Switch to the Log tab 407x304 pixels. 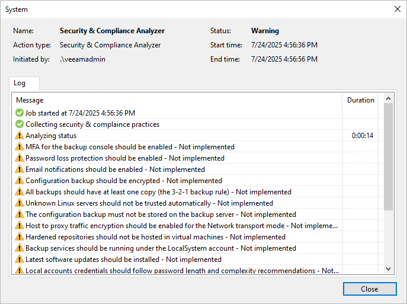point(24,83)
